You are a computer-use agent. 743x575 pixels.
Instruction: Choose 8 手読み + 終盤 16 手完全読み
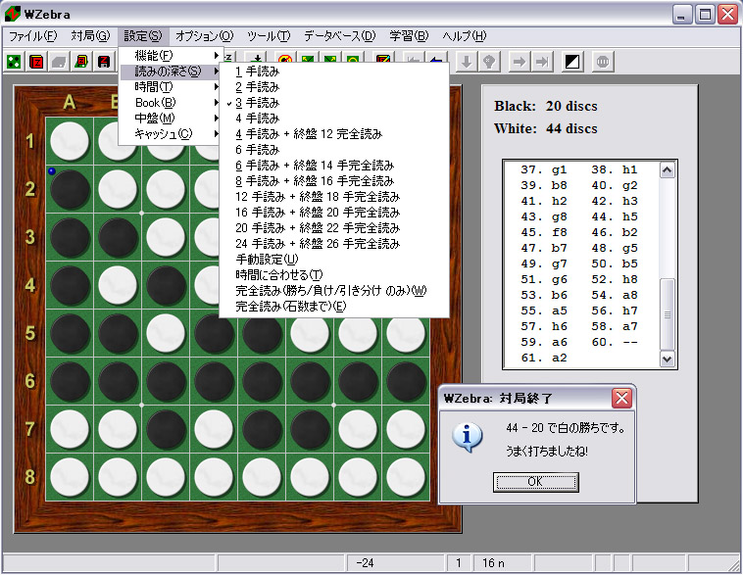click(x=334, y=181)
